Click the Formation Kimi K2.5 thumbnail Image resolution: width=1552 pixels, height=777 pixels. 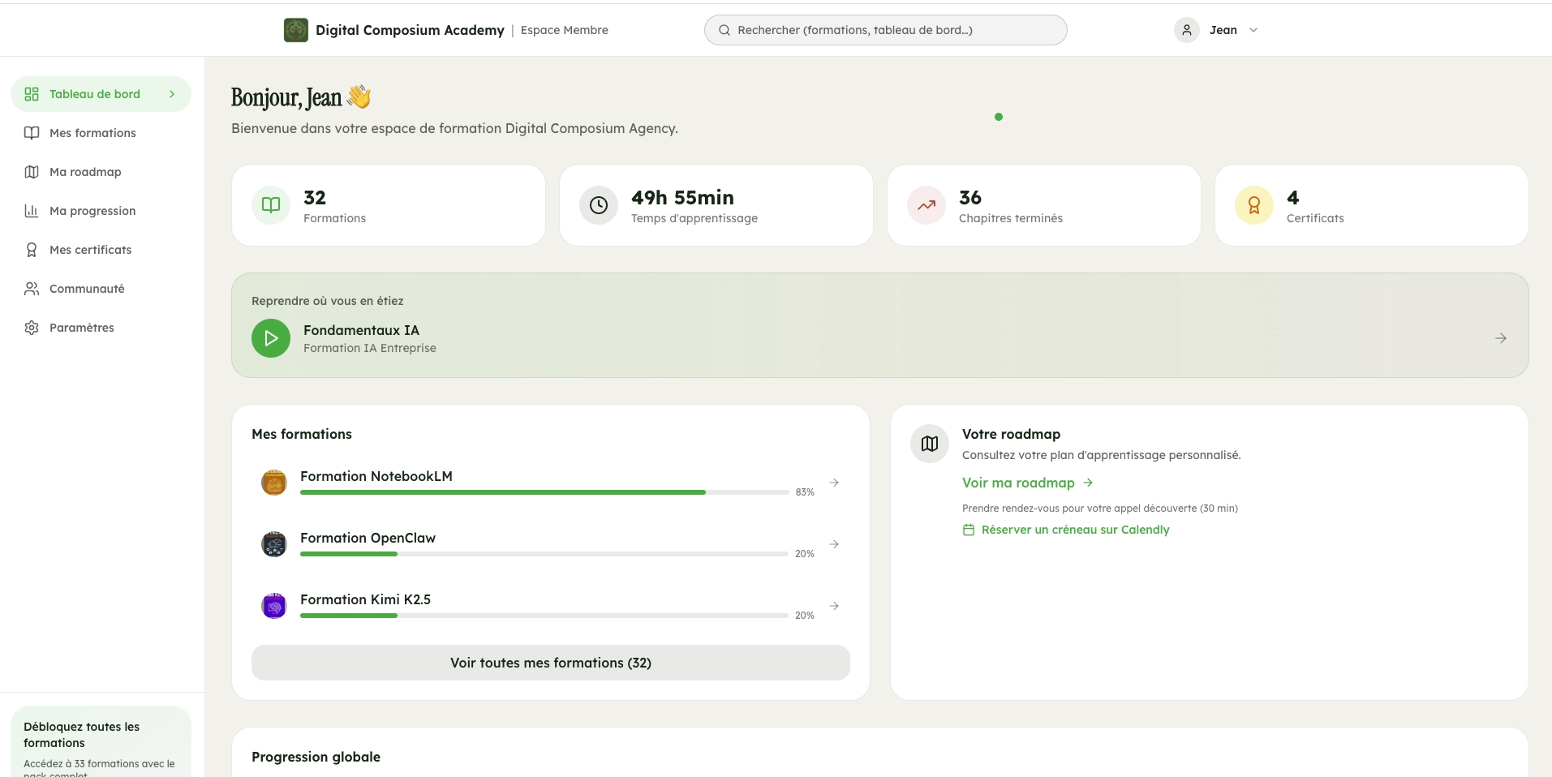click(x=274, y=605)
